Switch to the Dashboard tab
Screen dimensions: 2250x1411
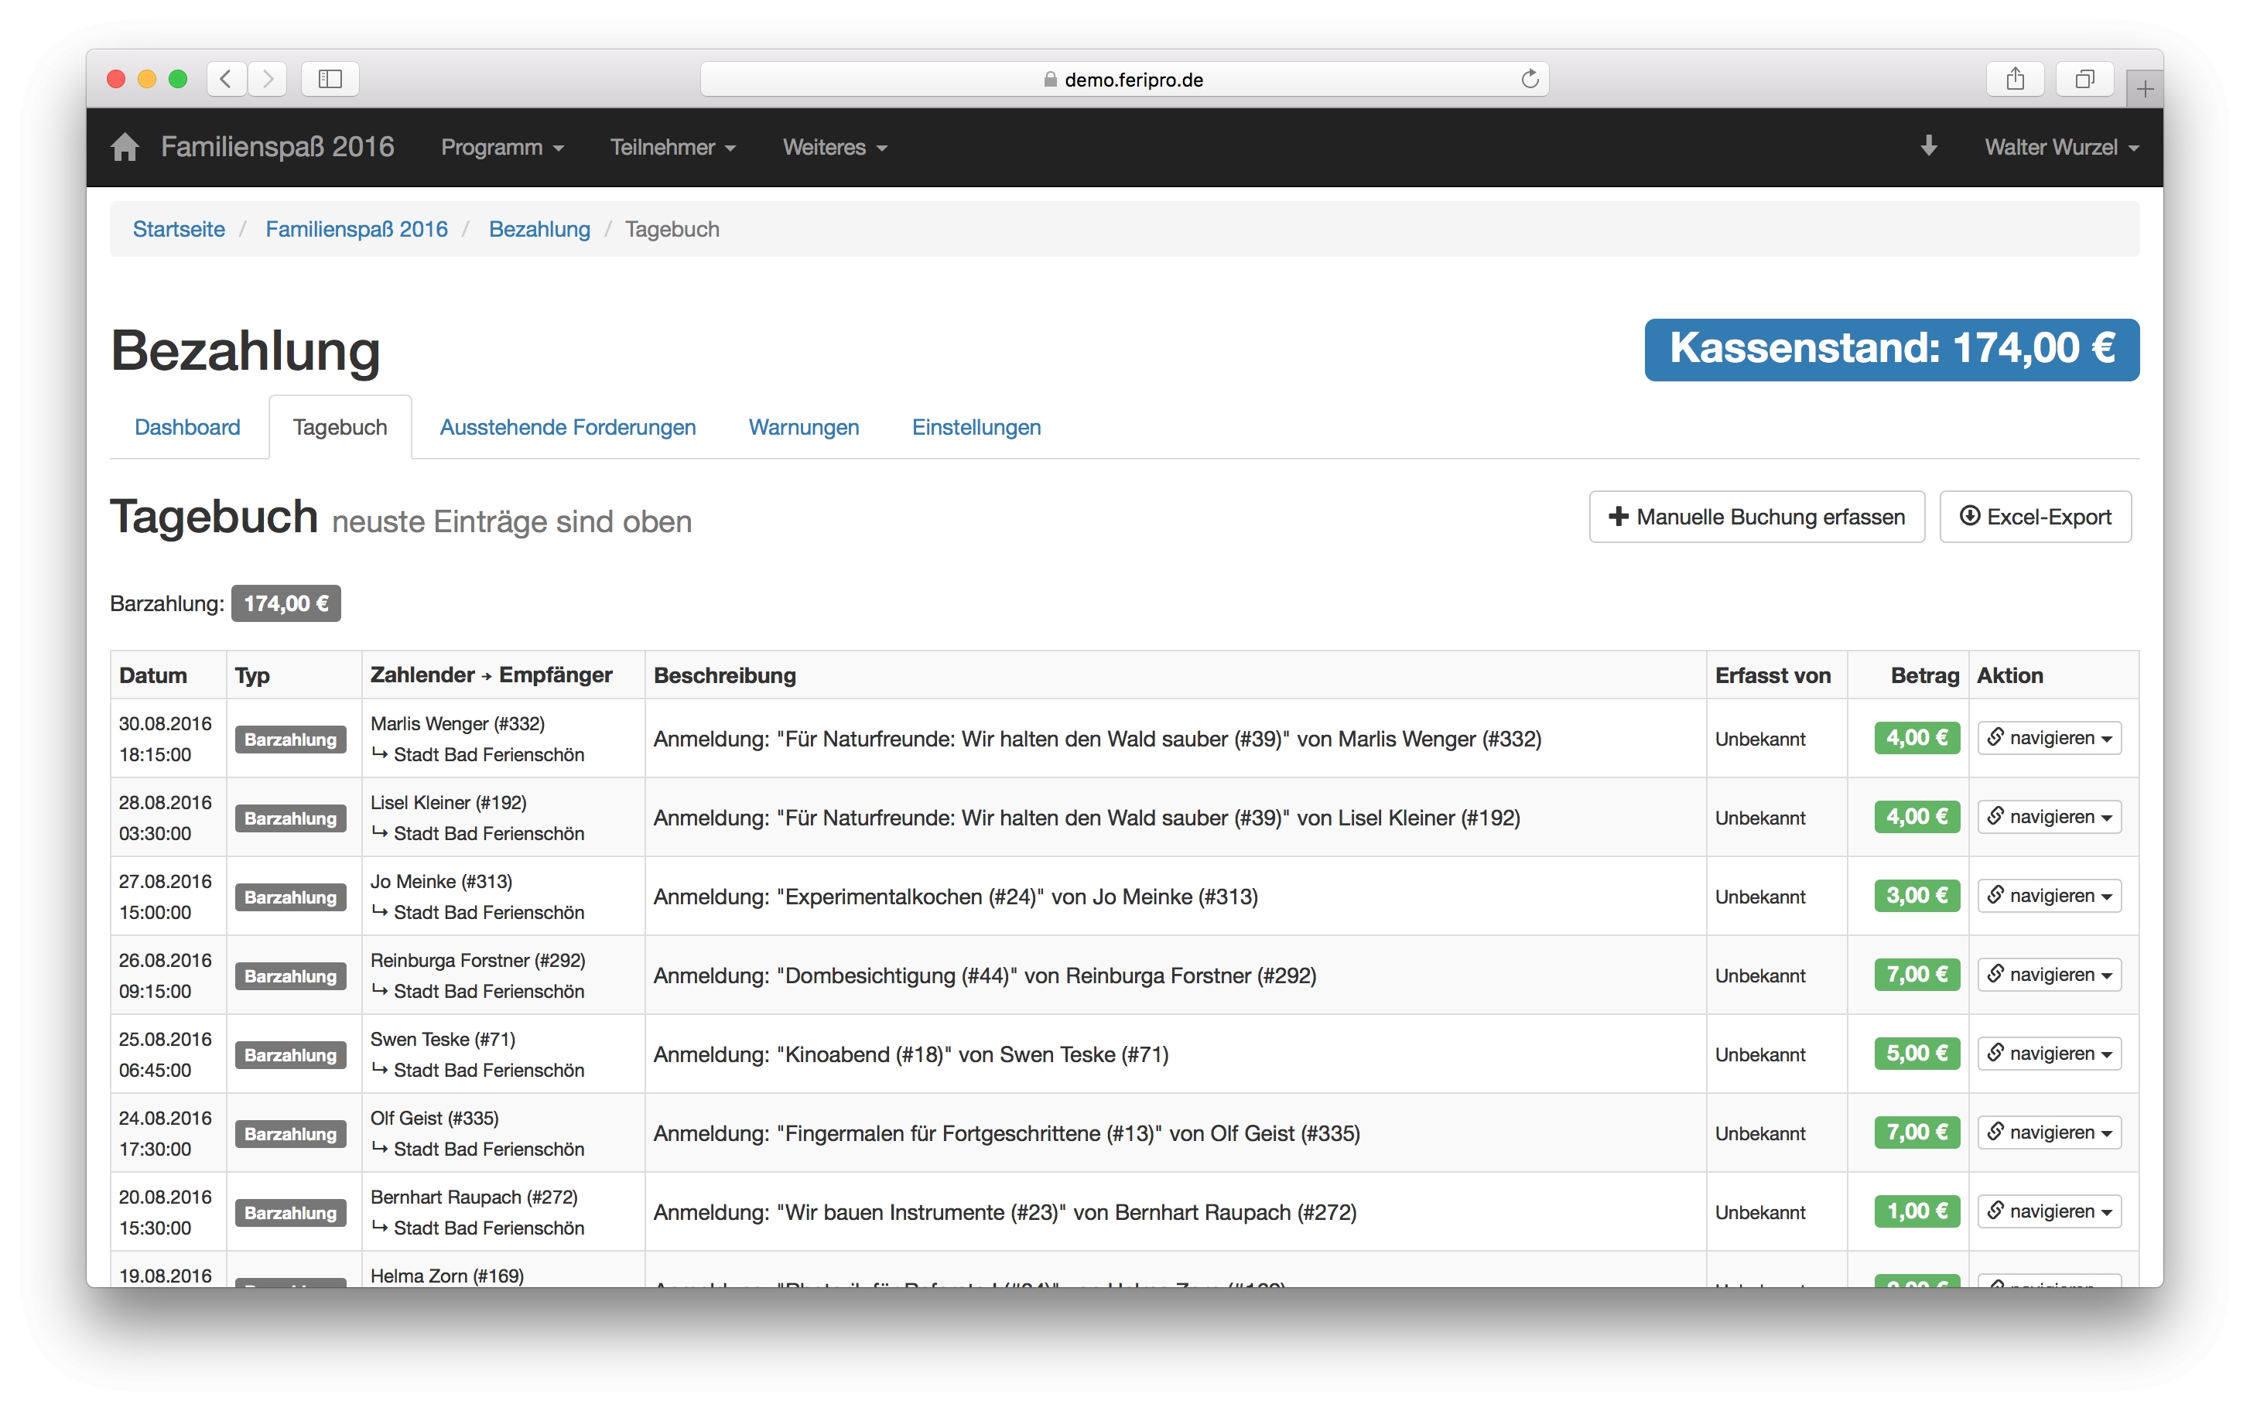tap(187, 428)
